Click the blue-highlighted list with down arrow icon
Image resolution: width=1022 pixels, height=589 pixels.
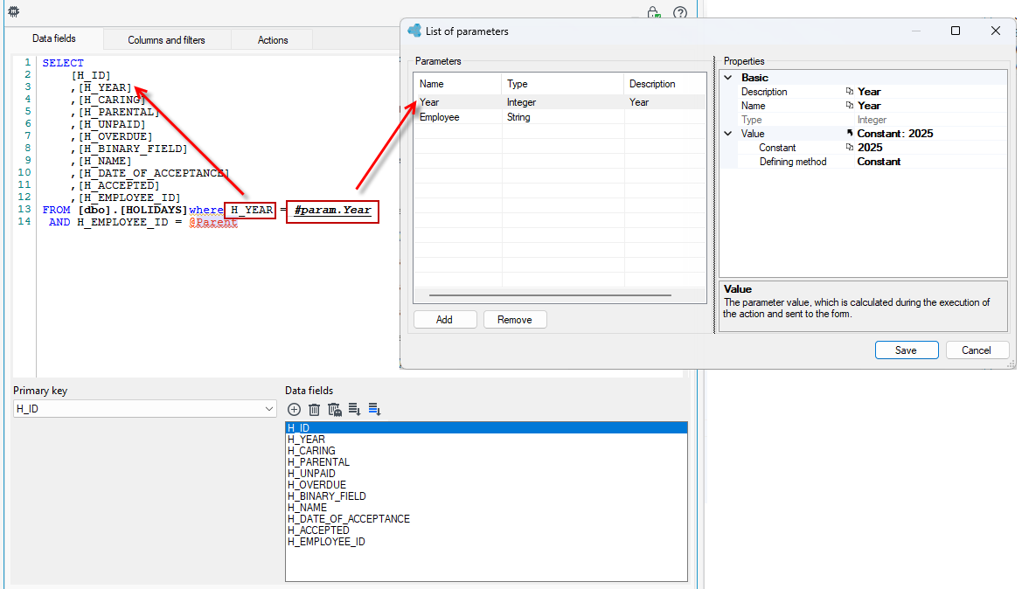tap(375, 409)
